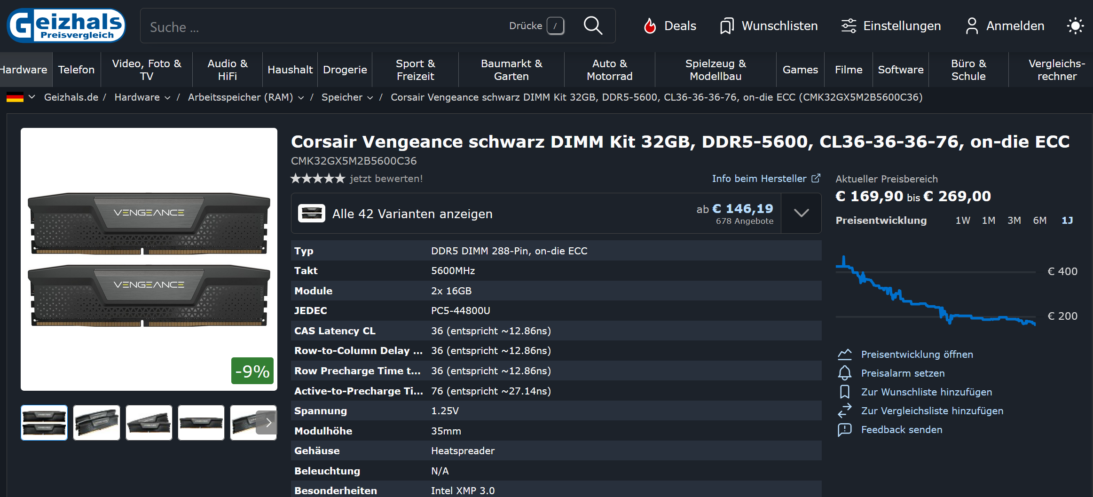Select 3M price history range
The height and width of the screenshot is (497, 1093).
click(x=1014, y=220)
